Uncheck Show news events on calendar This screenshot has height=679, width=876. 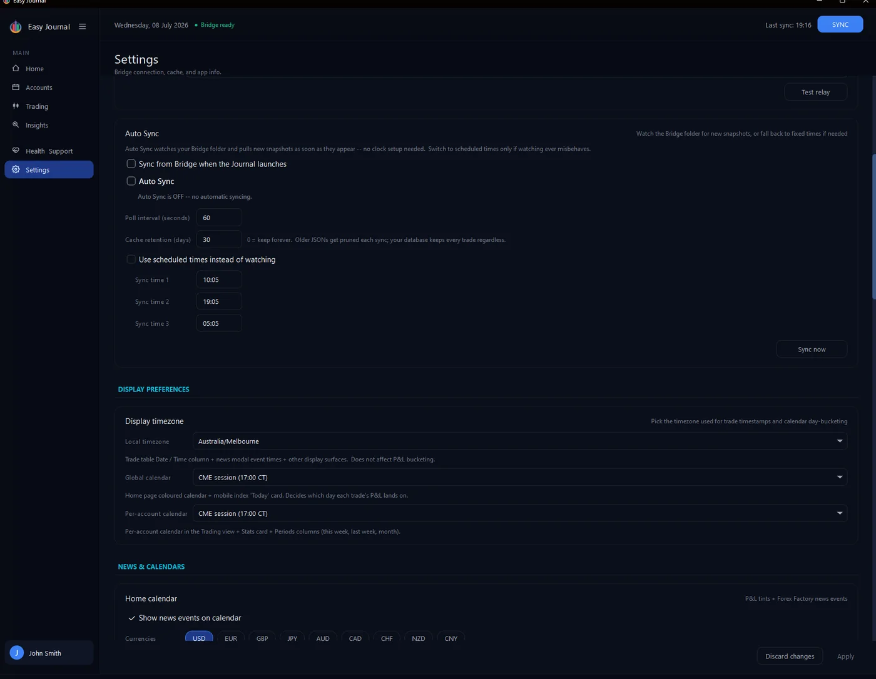pos(131,618)
